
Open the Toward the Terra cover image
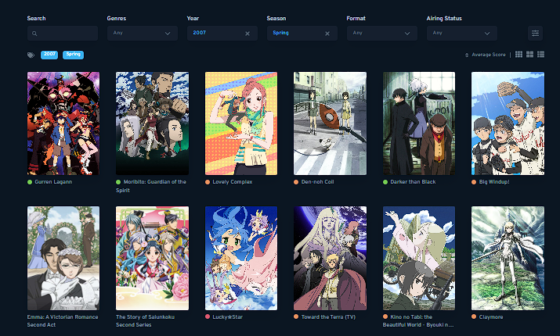coord(330,259)
